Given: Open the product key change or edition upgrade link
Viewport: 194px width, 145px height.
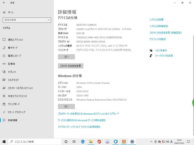Looking at the screenshot, I should coord(88,114).
